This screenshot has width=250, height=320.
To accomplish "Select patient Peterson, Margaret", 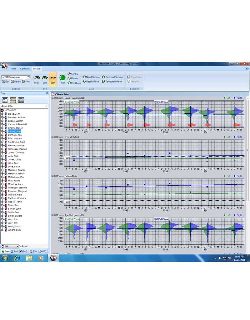I will [x=17, y=191].
